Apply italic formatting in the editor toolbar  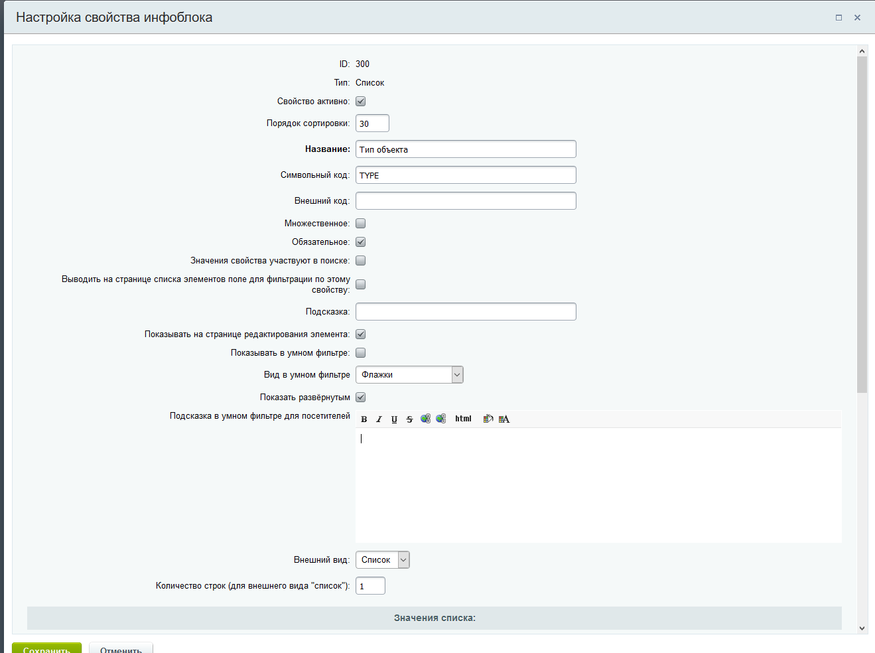(x=379, y=419)
